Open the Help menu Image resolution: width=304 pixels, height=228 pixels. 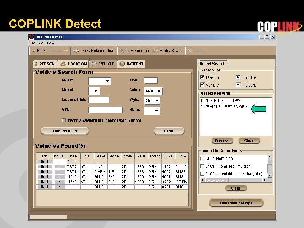pos(50,43)
